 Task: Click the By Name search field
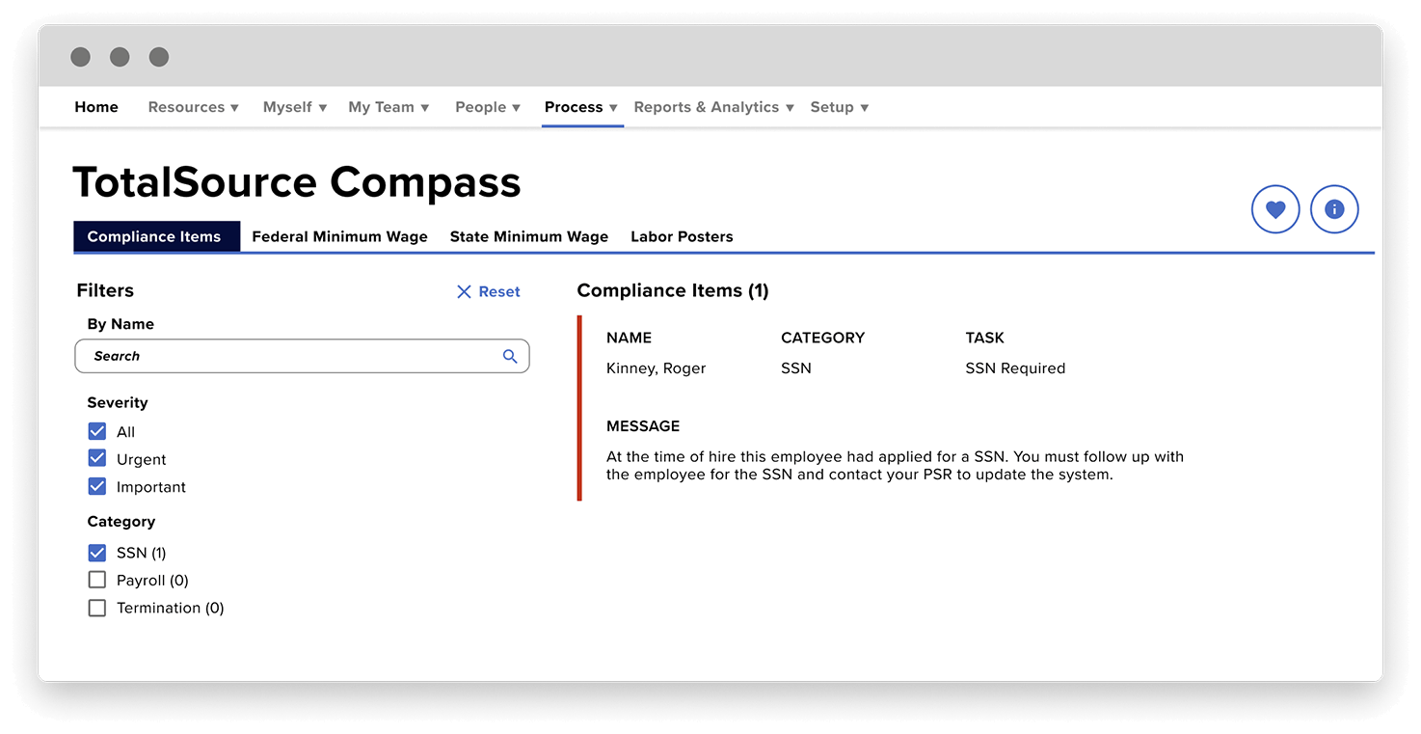(x=302, y=356)
